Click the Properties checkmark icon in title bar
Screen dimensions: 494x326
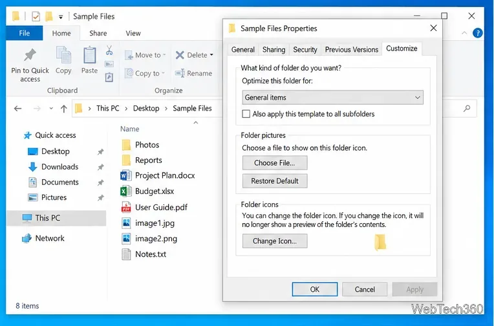coord(36,16)
